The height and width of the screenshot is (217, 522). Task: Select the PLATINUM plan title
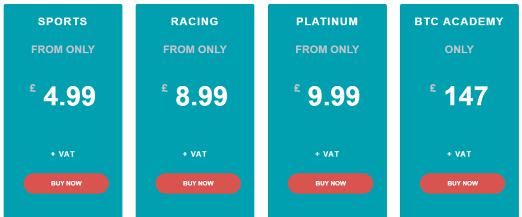click(x=327, y=22)
